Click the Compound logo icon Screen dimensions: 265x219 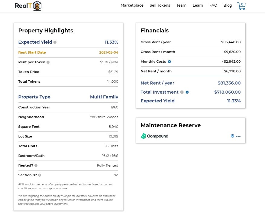point(143,136)
